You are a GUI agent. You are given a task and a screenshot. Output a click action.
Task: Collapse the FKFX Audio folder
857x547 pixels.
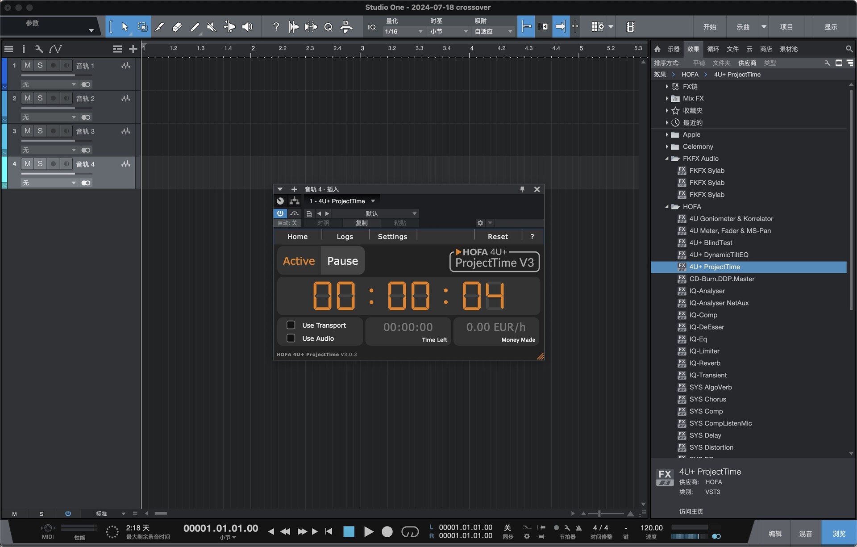667,159
